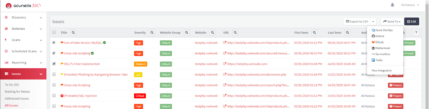The height and width of the screenshot is (109, 429).
Task: Click the Low severity badge
Action: (x=138, y=75)
